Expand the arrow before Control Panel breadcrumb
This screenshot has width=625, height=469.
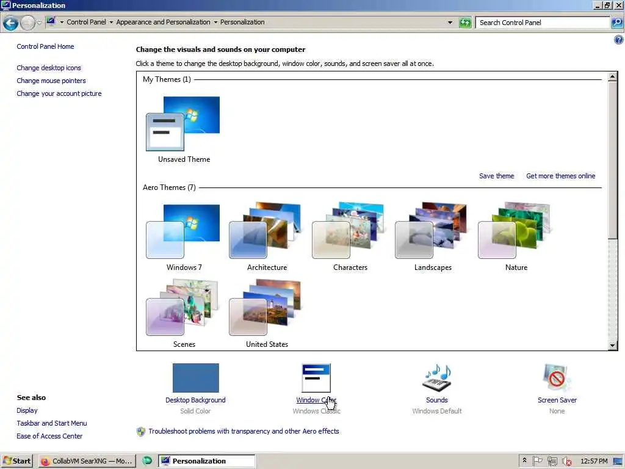pyautogui.click(x=62, y=23)
